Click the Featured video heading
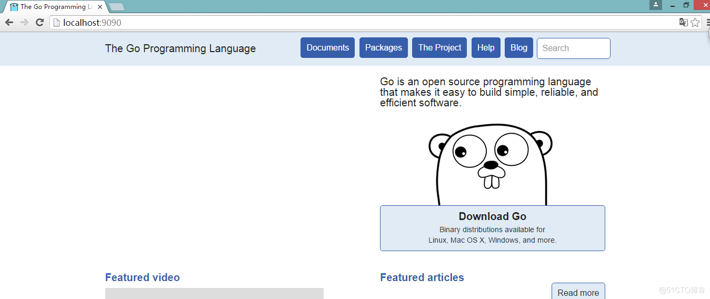Screen dimensions: 710x299 coord(143,277)
